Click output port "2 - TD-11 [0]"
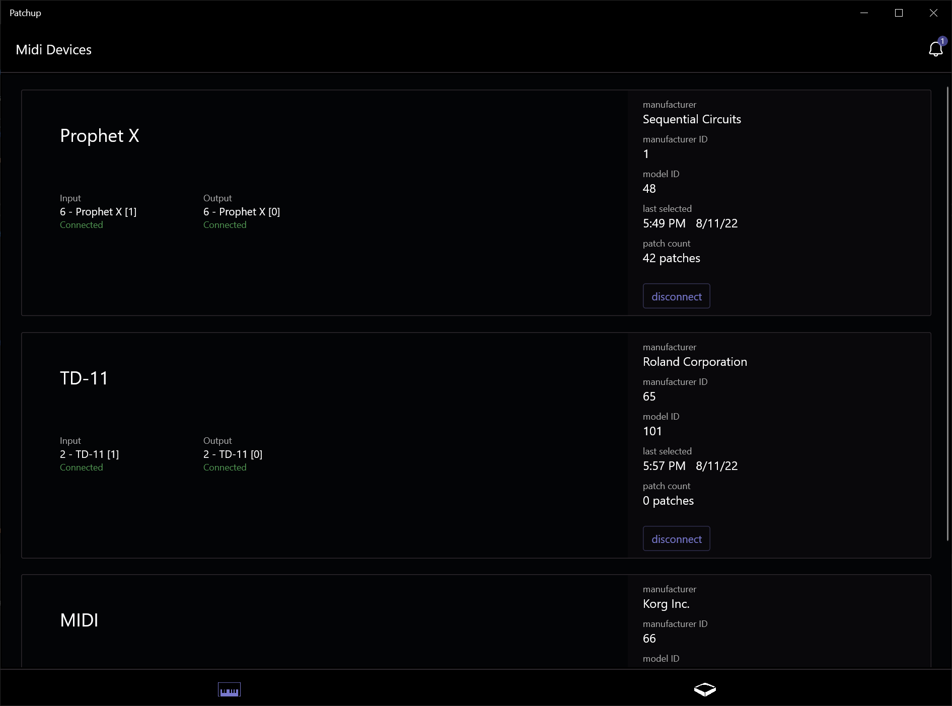This screenshot has width=952, height=706. coord(233,454)
